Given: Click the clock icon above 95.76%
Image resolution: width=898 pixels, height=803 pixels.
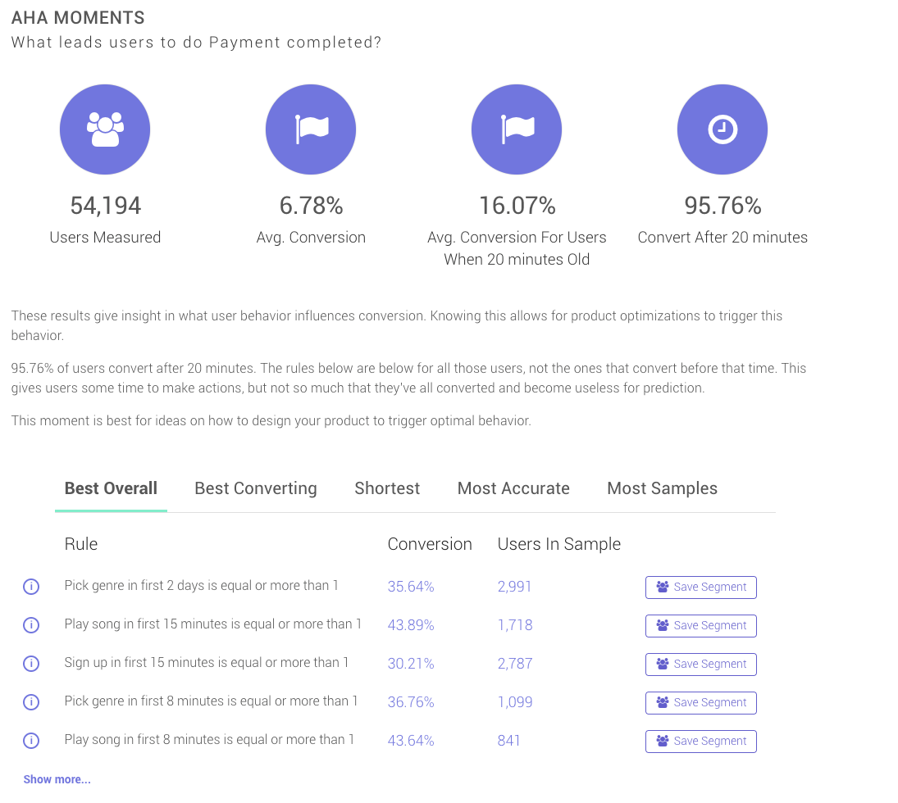Looking at the screenshot, I should point(723,129).
